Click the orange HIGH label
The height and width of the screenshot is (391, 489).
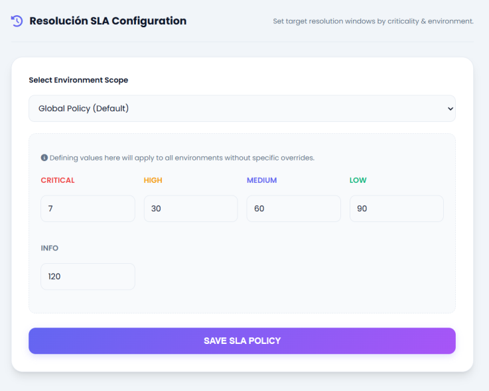(153, 180)
